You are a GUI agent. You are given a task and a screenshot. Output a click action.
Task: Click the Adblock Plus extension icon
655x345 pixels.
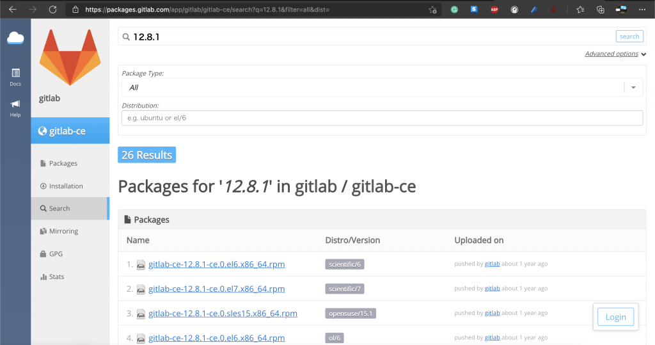[494, 10]
